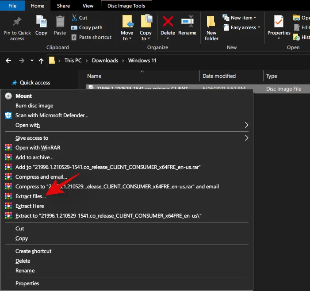Choose Create shortcut in context menu
Viewport: 310px width, 291px height.
(126, 251)
